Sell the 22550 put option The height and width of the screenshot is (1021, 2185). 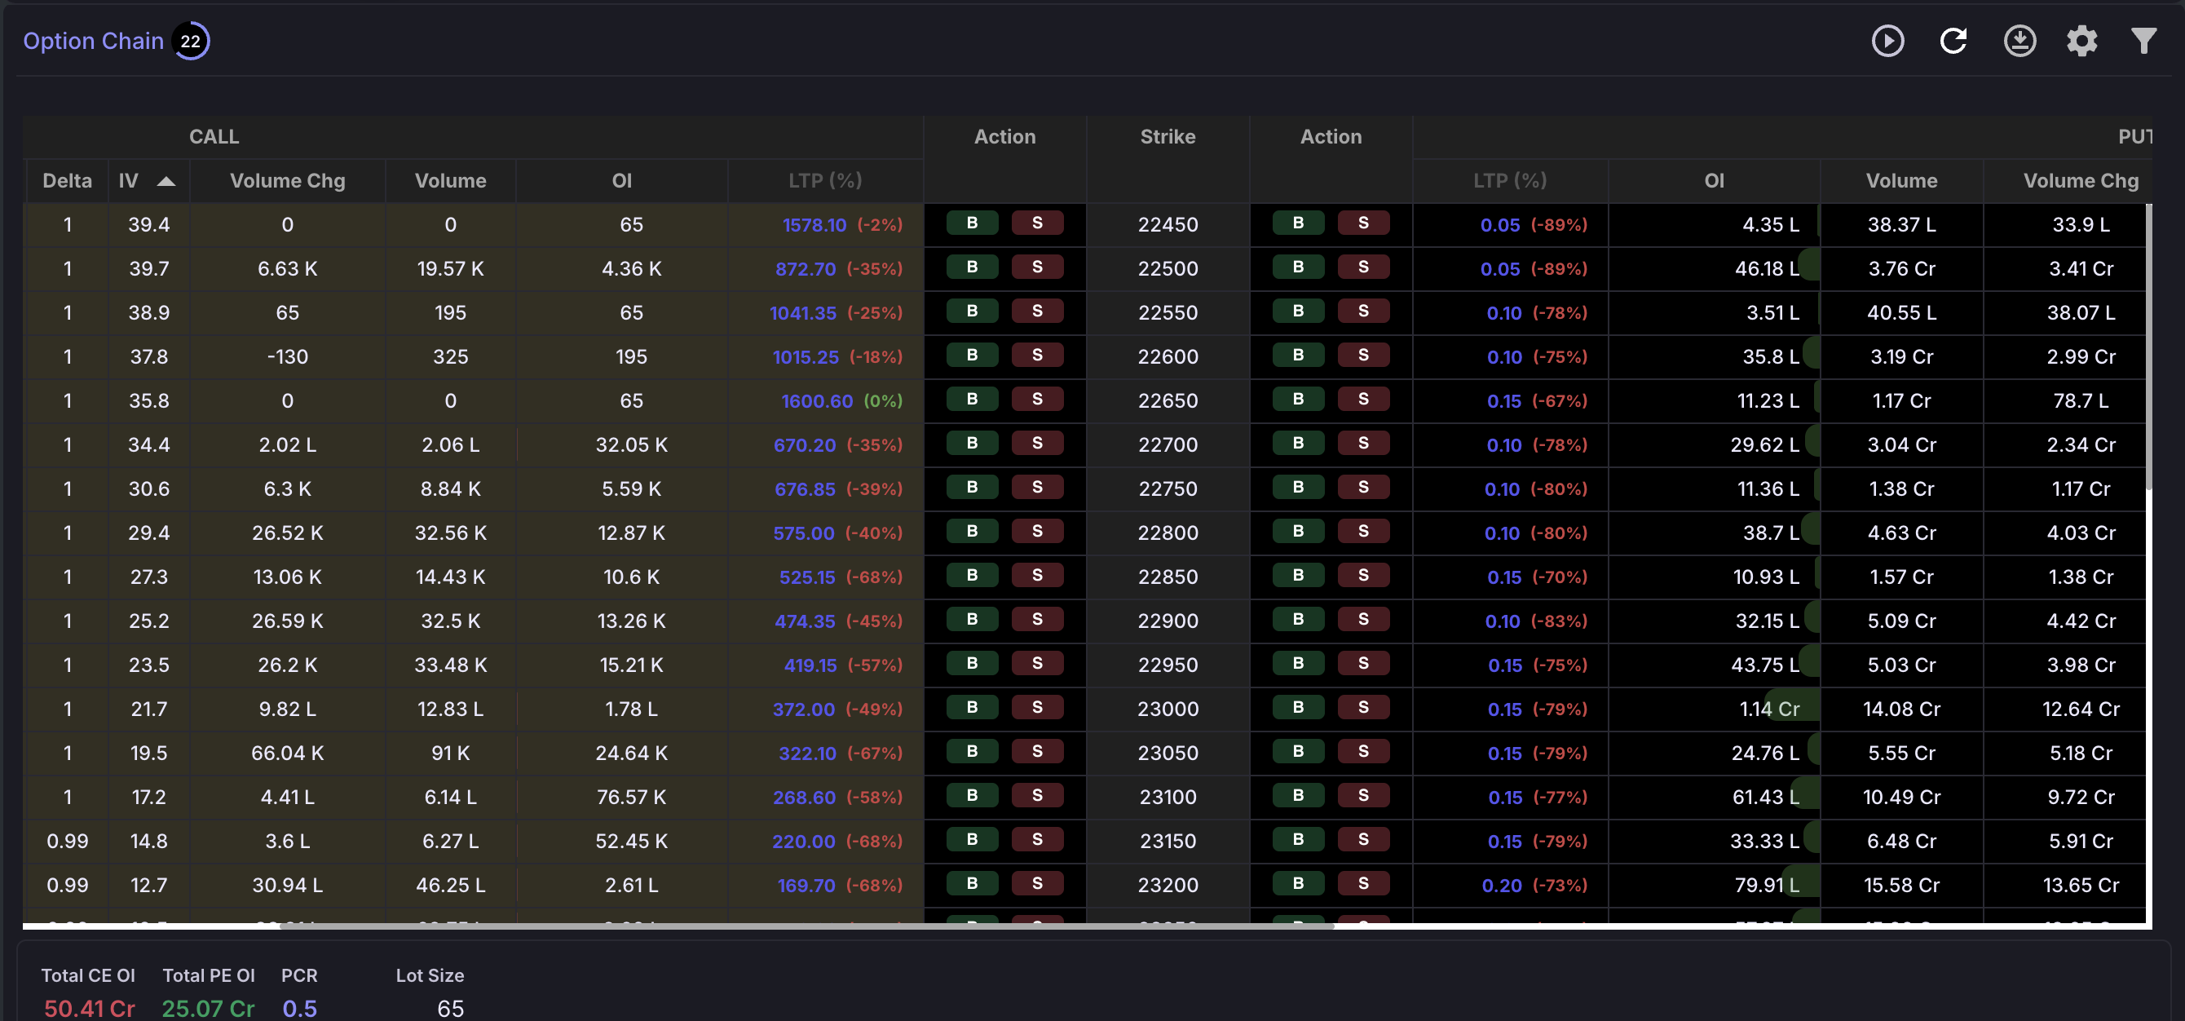1363,312
